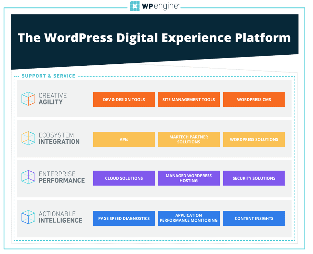Click the Ecosystem Integration heading text
Viewport: 313px width, 254px height.
point(59,138)
